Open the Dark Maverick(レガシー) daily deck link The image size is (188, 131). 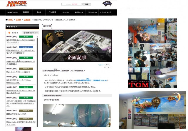(x=19, y=81)
